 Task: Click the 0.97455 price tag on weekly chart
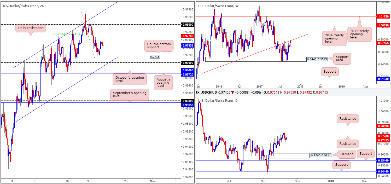point(383,43)
